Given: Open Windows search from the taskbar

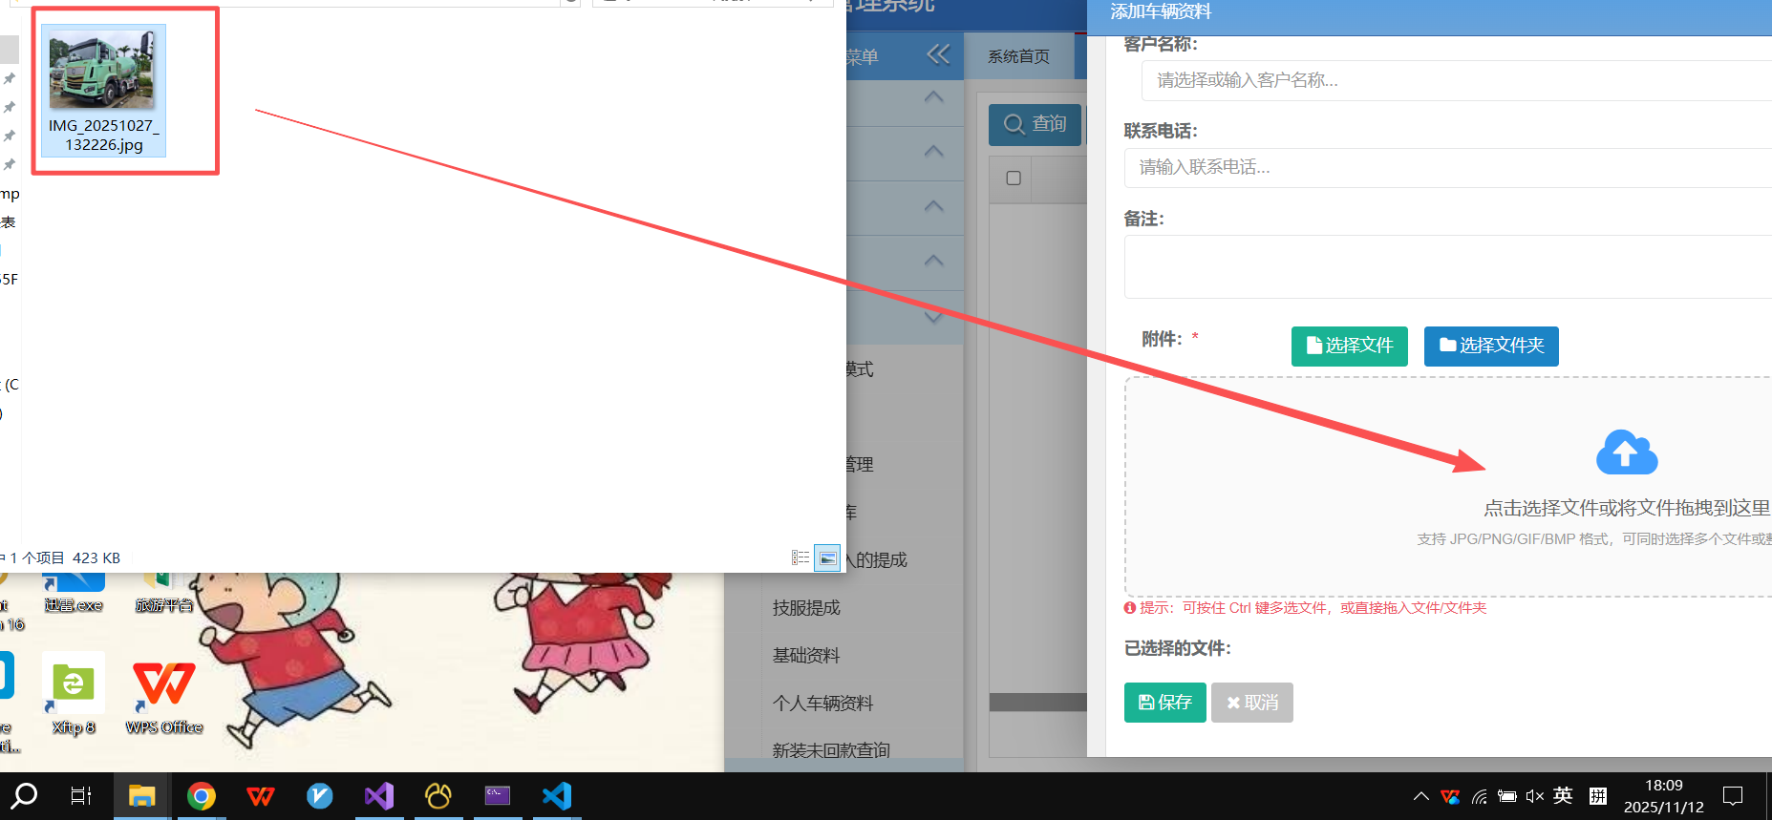Looking at the screenshot, I should click(25, 795).
